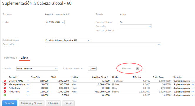
Task: Open Depósito dropdown in the empty row
Action: tap(193, 95)
